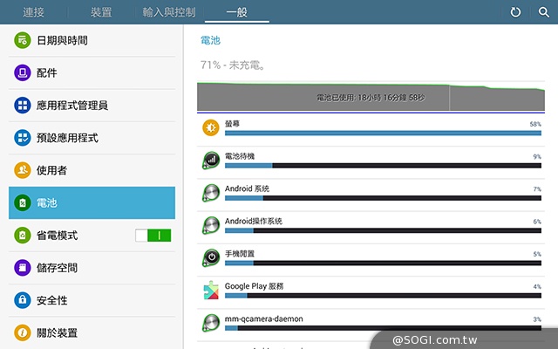Tap the 電池待機 usage bar
The height and width of the screenshot is (349, 558).
[x=381, y=165]
